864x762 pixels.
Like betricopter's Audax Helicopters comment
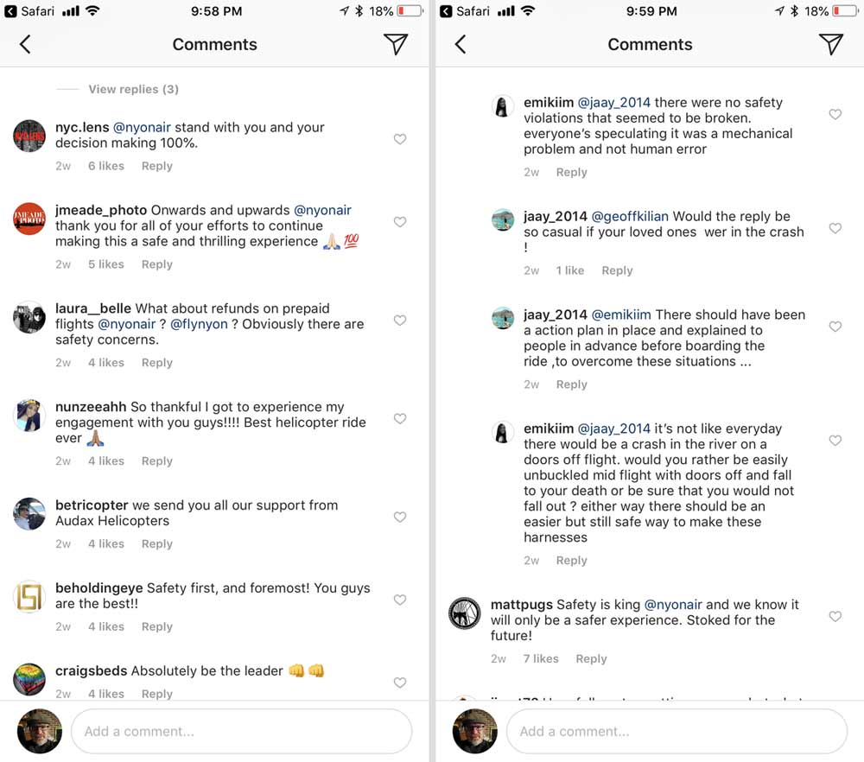point(400,518)
